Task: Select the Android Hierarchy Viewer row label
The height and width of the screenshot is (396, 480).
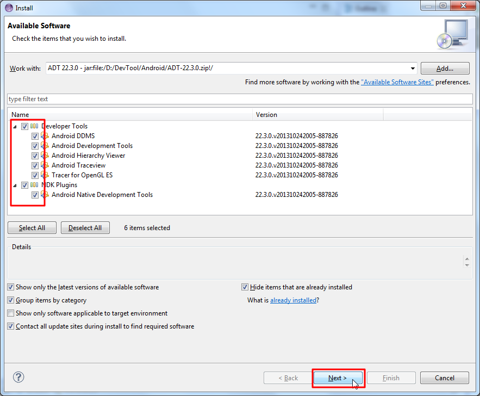Action: tap(89, 156)
